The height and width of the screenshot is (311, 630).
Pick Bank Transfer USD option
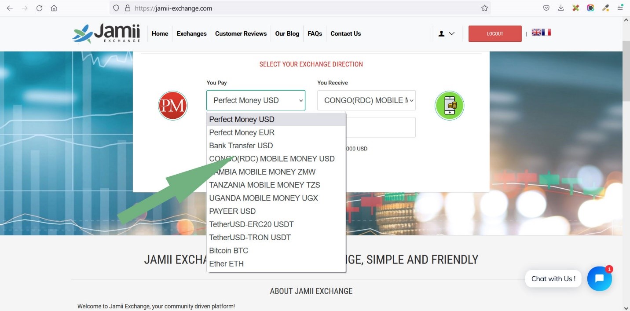pos(276,146)
